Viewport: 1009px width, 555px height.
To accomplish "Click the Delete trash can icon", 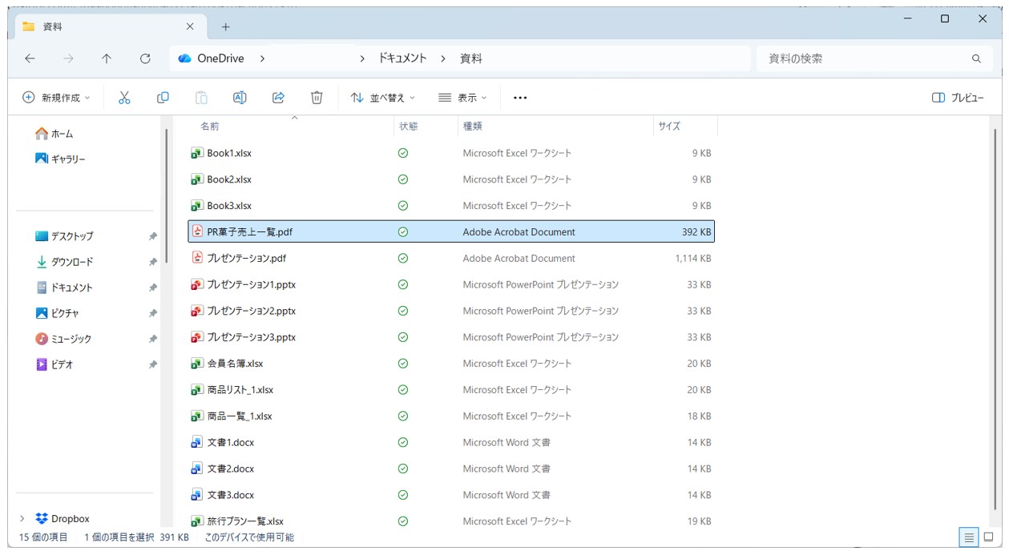I will 317,98.
